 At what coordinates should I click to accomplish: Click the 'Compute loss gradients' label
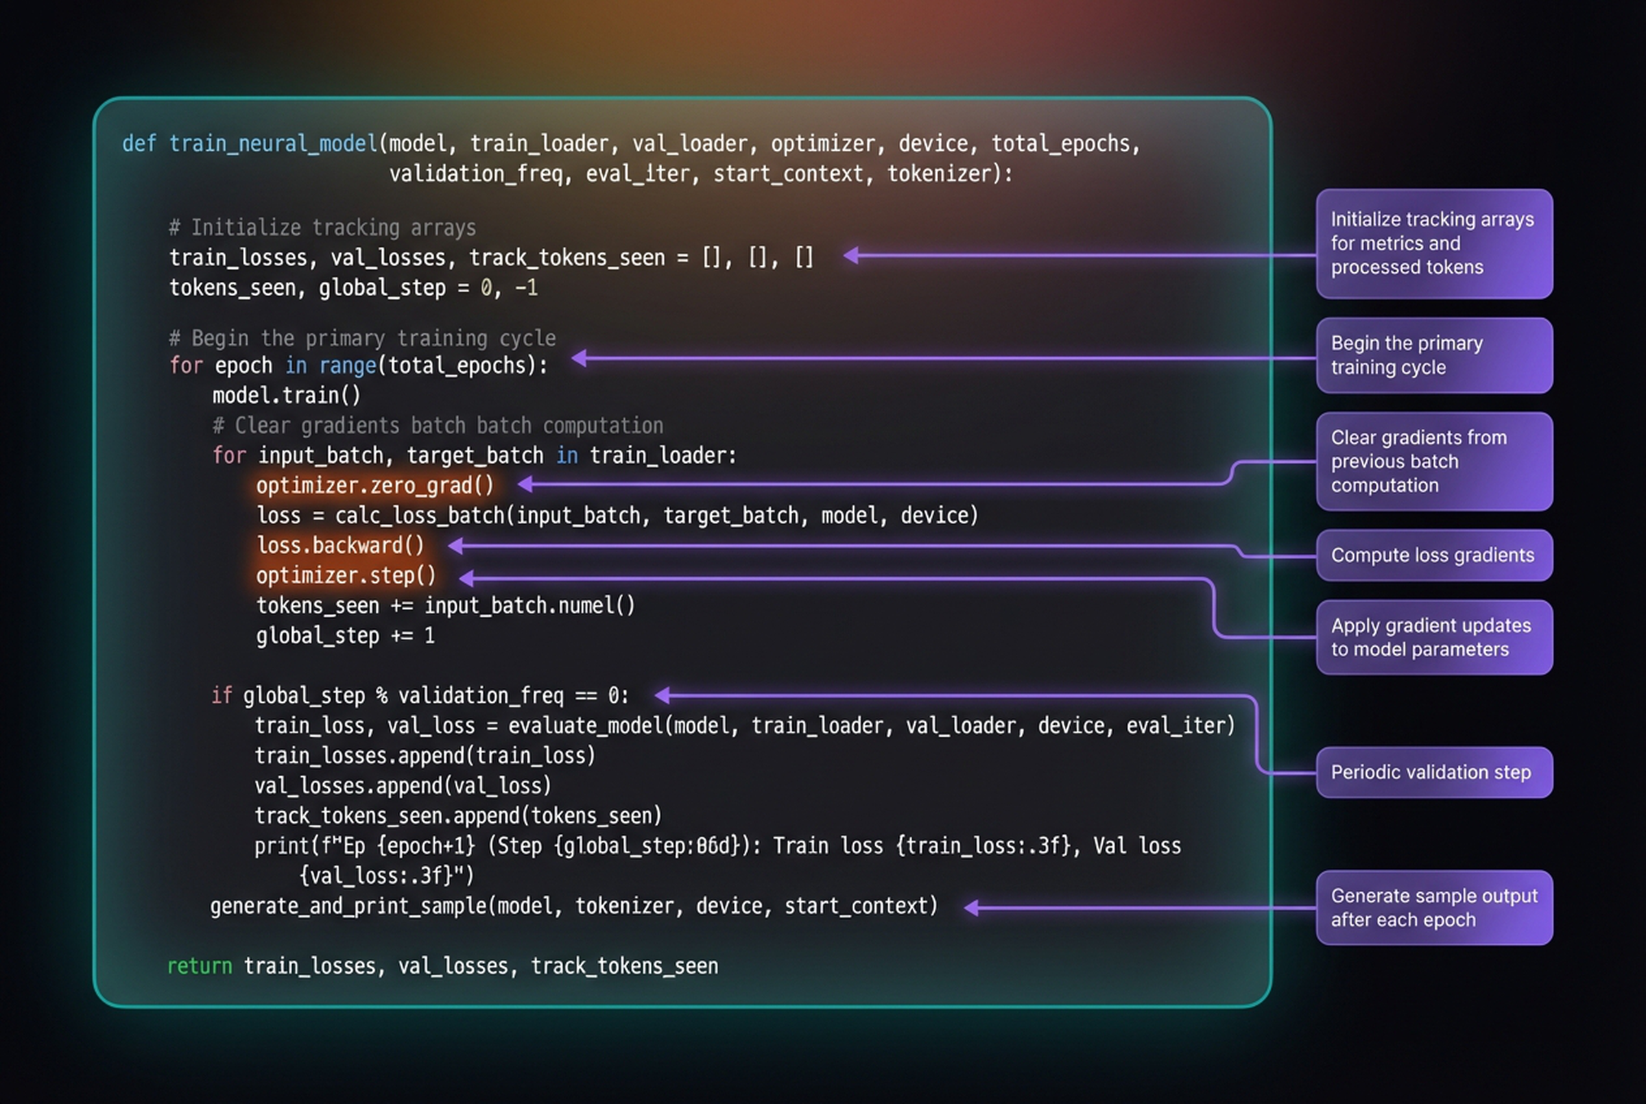(x=1434, y=555)
